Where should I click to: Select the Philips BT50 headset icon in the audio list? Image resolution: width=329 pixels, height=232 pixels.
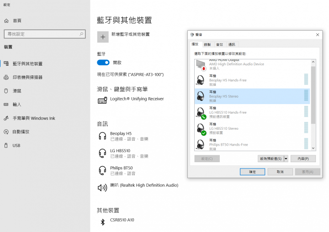pos(102,170)
